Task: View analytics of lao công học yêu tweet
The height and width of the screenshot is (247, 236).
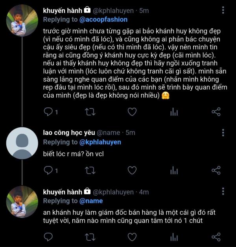Action: [174, 170]
